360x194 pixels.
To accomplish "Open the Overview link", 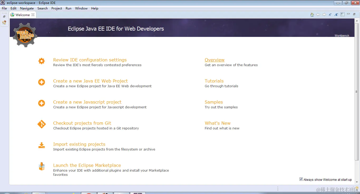I will click(x=215, y=60).
